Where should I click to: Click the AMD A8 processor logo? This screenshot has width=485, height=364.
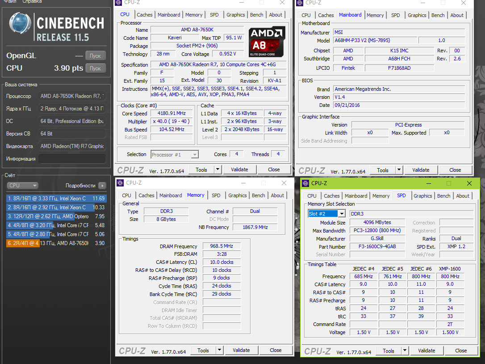267,42
